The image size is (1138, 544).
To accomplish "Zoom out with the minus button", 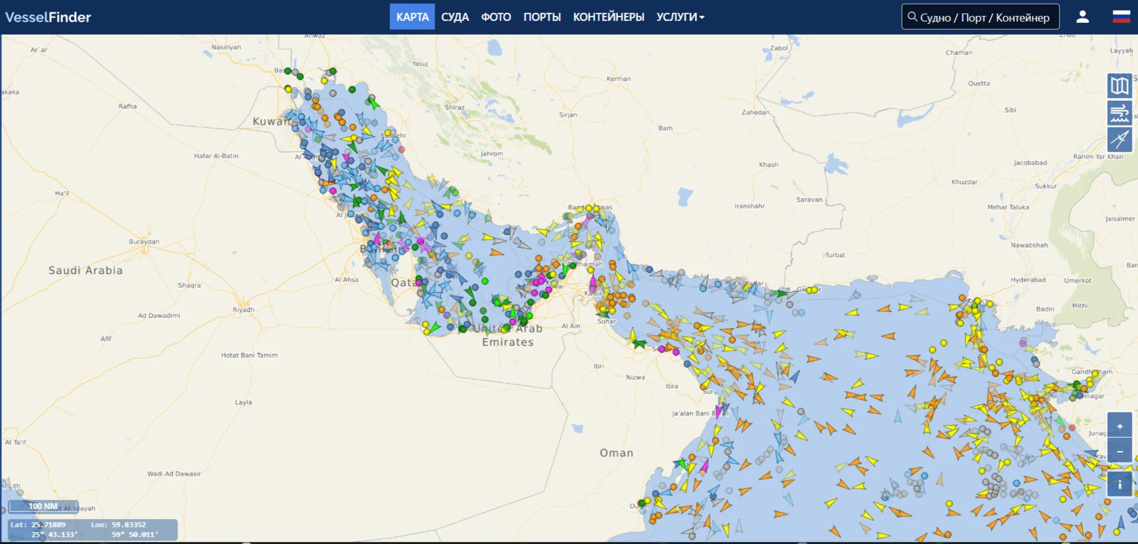I will pyautogui.click(x=1119, y=451).
